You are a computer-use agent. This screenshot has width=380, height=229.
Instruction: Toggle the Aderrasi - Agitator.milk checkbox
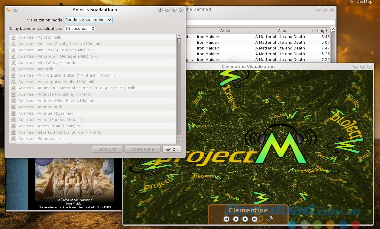point(14,37)
